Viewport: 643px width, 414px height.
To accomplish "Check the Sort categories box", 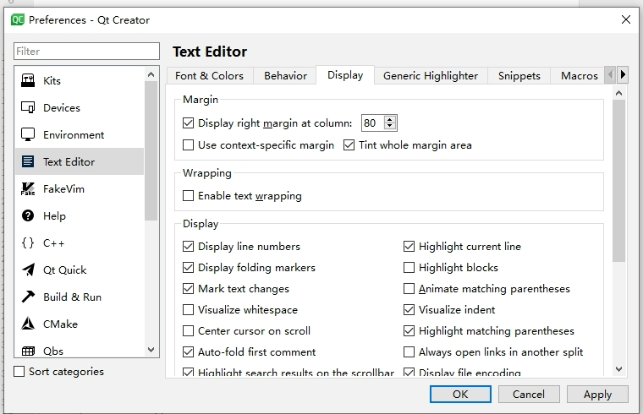I will click(19, 372).
